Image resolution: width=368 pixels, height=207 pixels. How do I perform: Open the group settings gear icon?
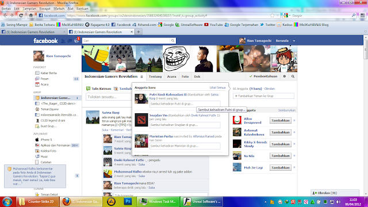[285, 76]
